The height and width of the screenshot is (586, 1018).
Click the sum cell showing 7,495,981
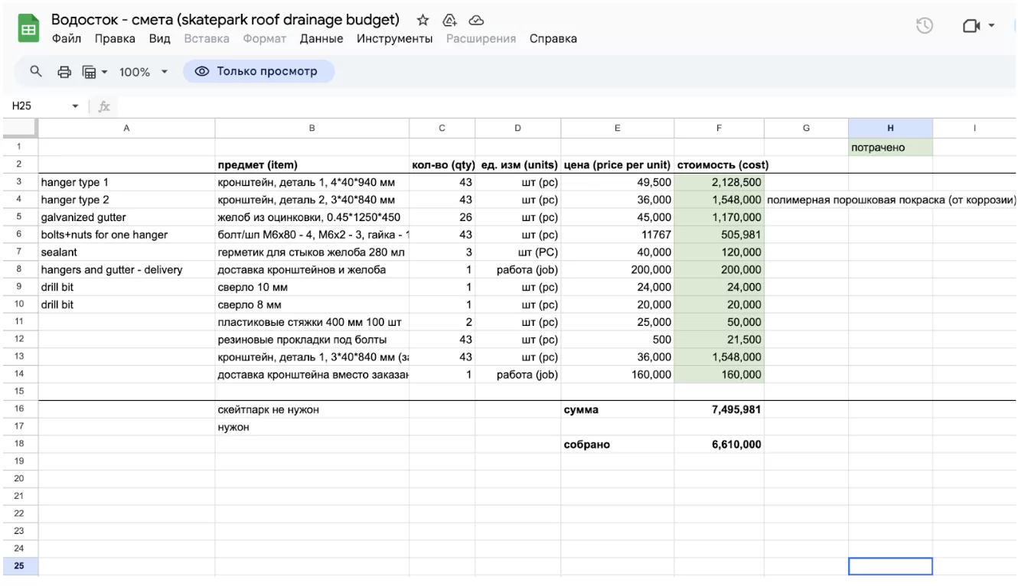[719, 410]
